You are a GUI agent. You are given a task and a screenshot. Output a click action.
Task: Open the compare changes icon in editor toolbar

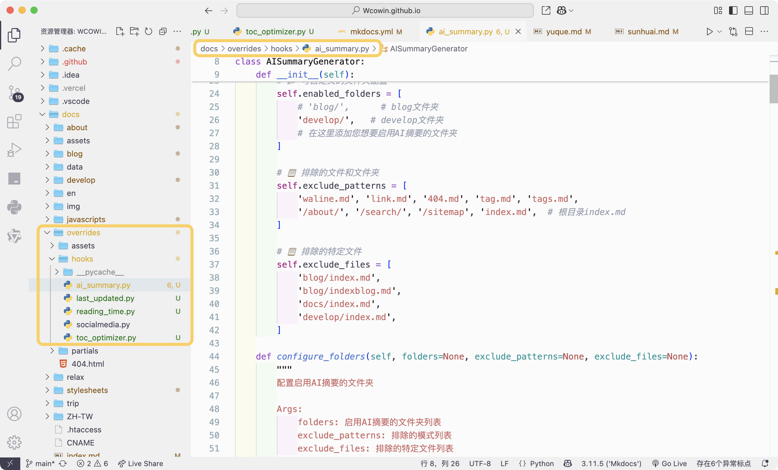pos(733,31)
